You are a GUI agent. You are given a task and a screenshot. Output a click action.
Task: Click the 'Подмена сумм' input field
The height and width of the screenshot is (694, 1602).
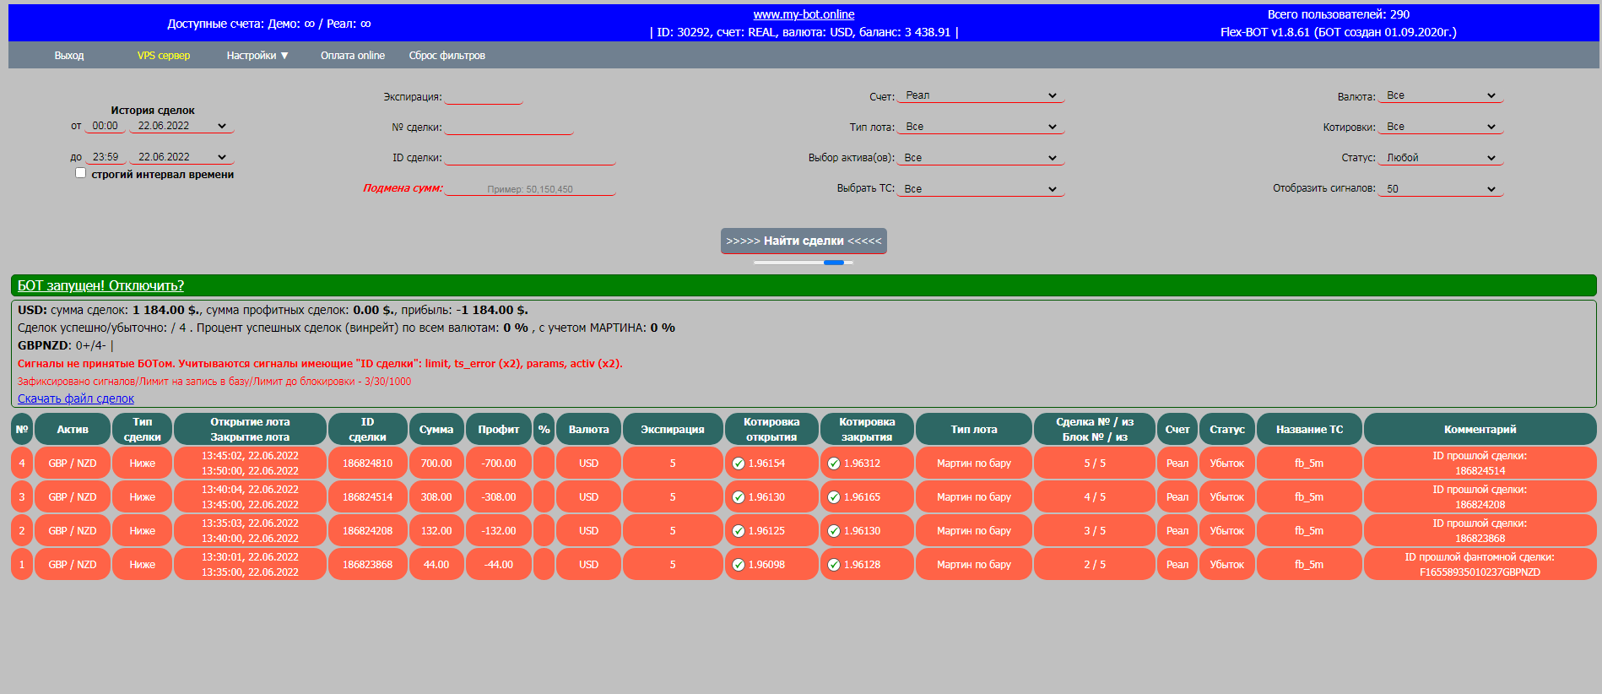[530, 188]
